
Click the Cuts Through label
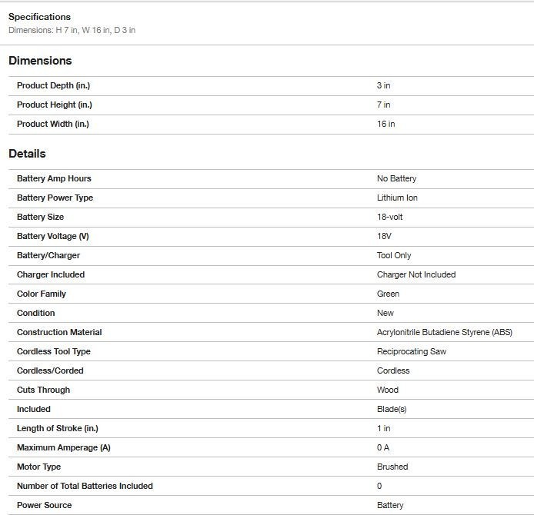(x=43, y=390)
